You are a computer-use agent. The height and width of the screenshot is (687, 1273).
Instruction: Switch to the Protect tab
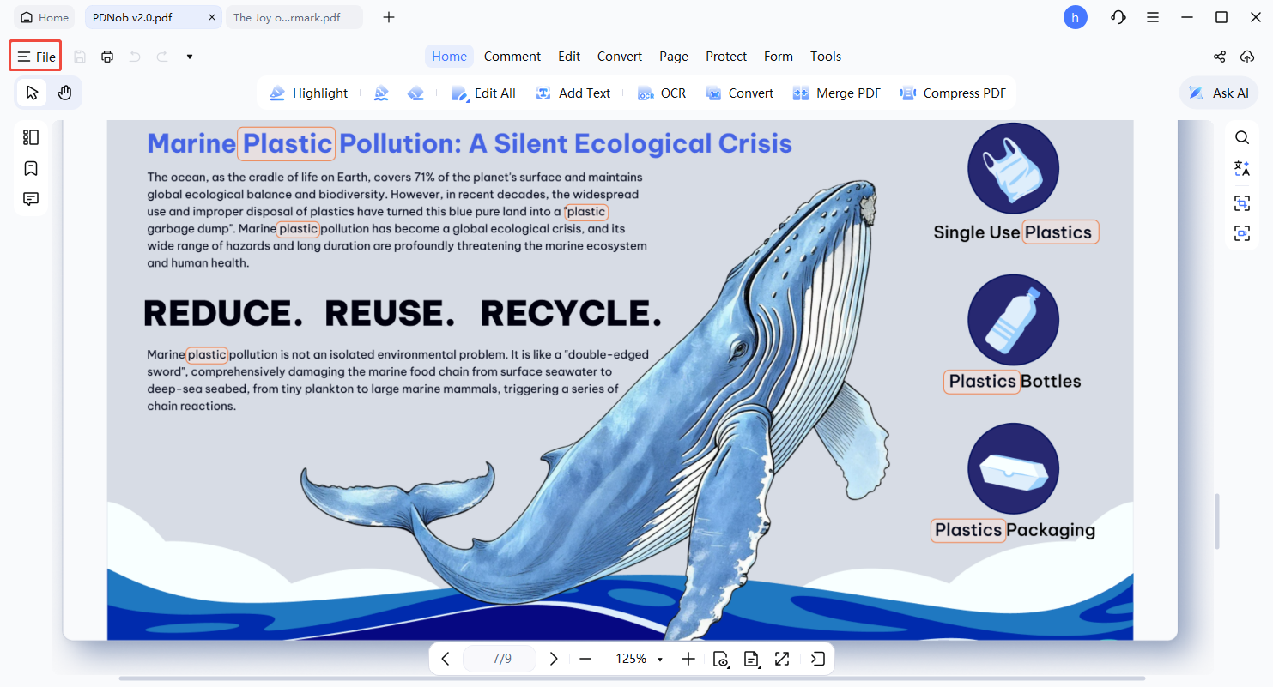(x=725, y=57)
